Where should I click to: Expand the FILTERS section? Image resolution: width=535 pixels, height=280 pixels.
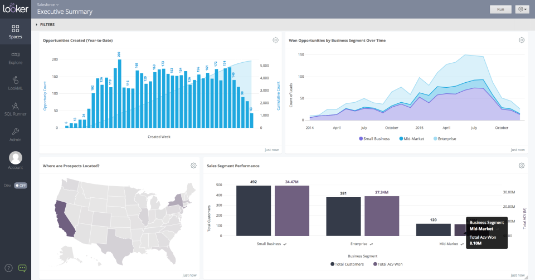[45, 24]
